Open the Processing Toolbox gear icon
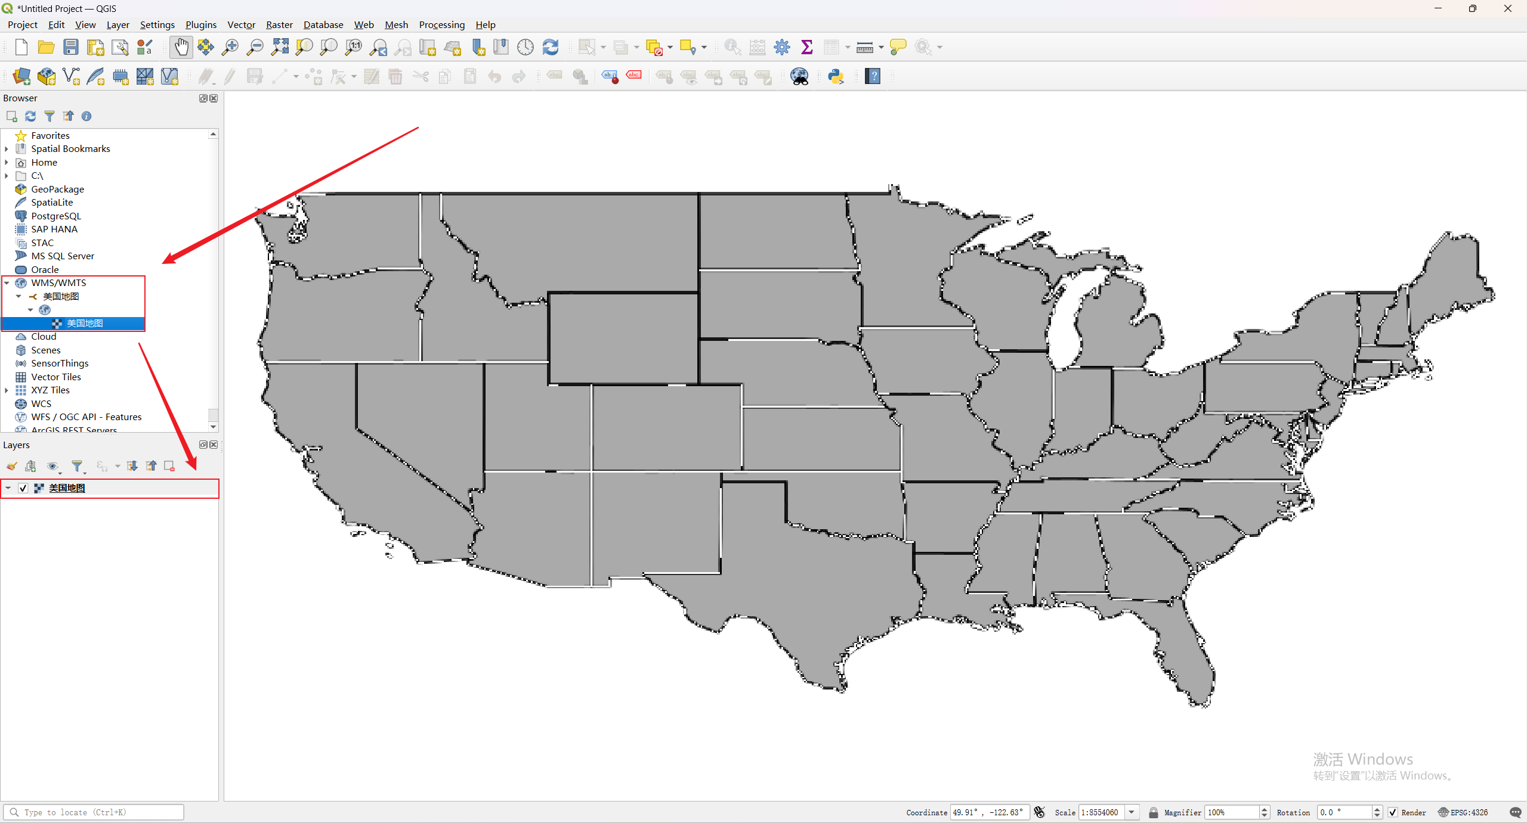 pyautogui.click(x=781, y=47)
